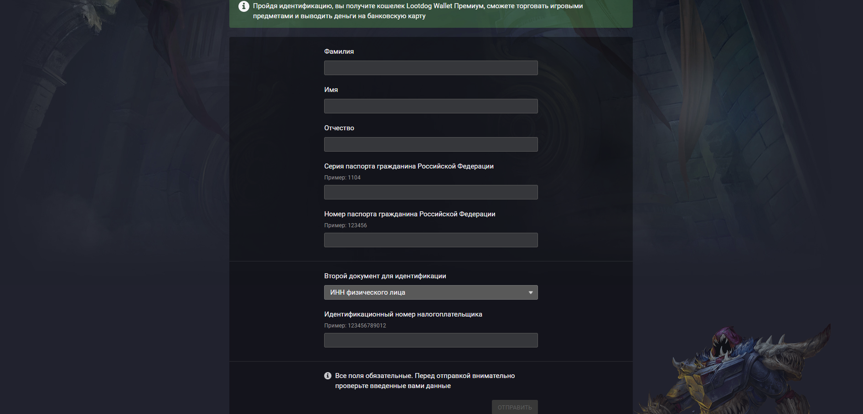Click the info icon beside the required-fields notice
This screenshot has width=863, height=414.
[x=328, y=376]
